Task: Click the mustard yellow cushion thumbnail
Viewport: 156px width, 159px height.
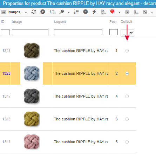Action: click(32, 119)
